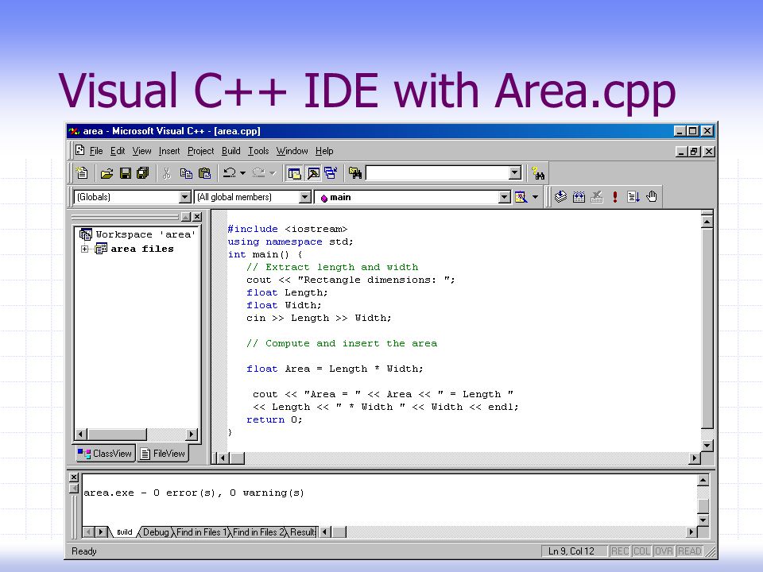
Task: Open the Insert menu
Action: [168, 151]
